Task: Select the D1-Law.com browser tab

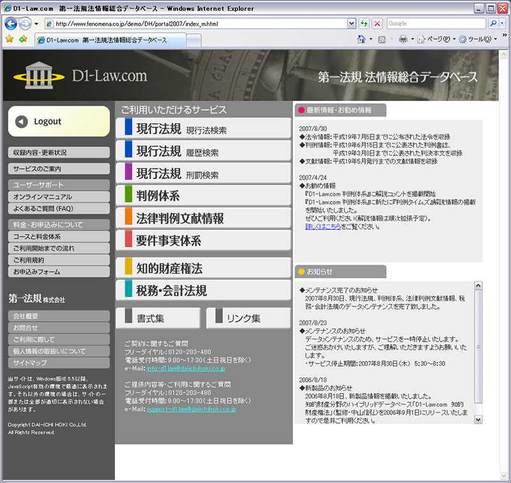Action: point(111,40)
